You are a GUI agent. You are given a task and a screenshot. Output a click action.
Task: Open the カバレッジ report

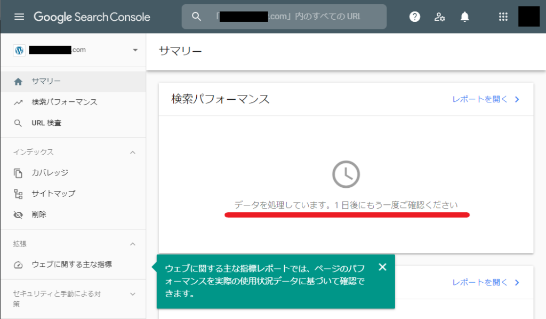tap(50, 173)
